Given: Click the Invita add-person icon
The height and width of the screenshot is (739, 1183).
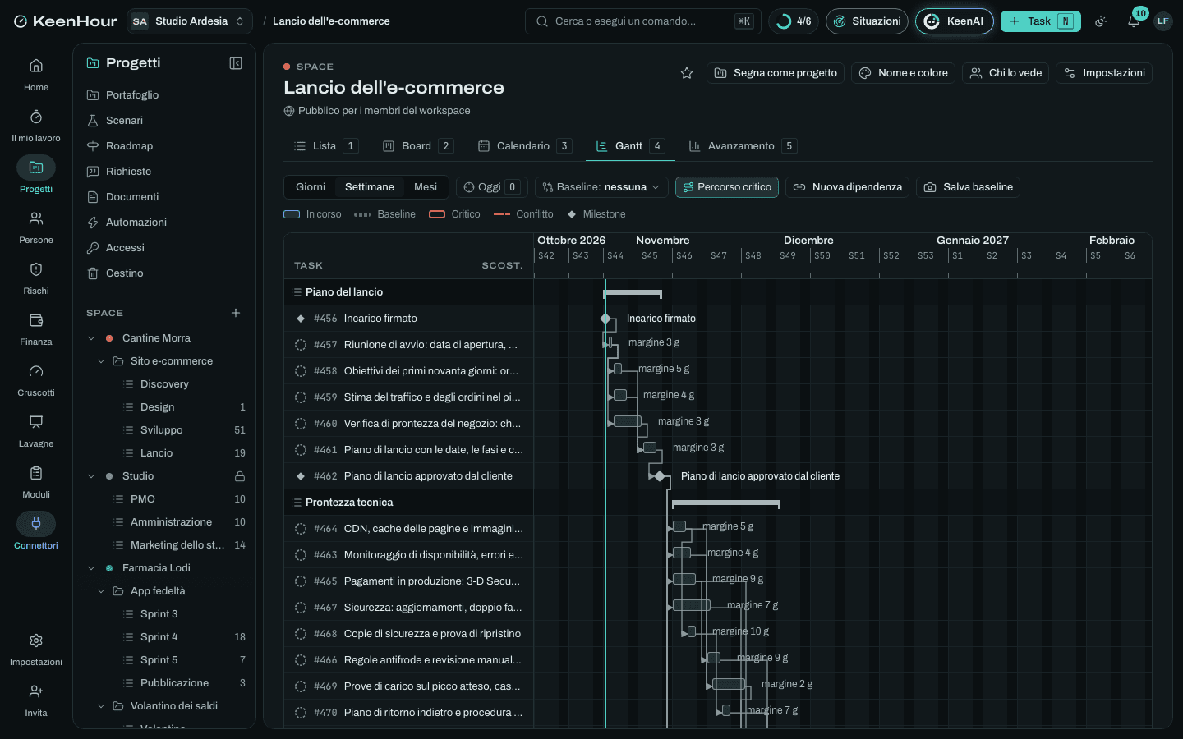Looking at the screenshot, I should tap(36, 691).
